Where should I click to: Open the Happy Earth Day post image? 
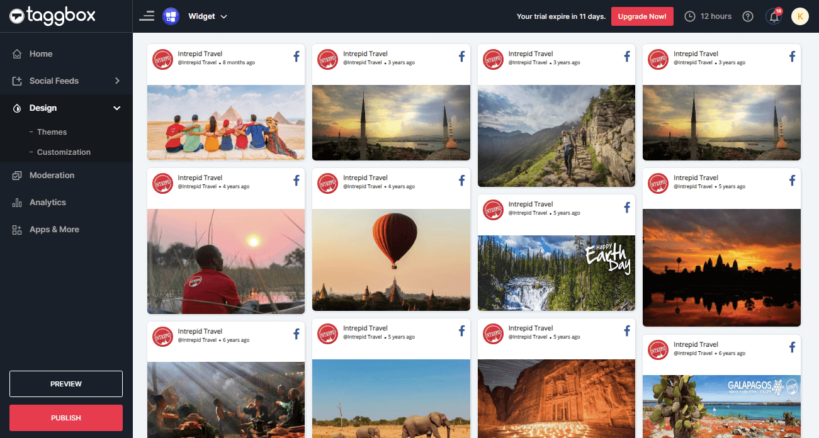tap(556, 273)
